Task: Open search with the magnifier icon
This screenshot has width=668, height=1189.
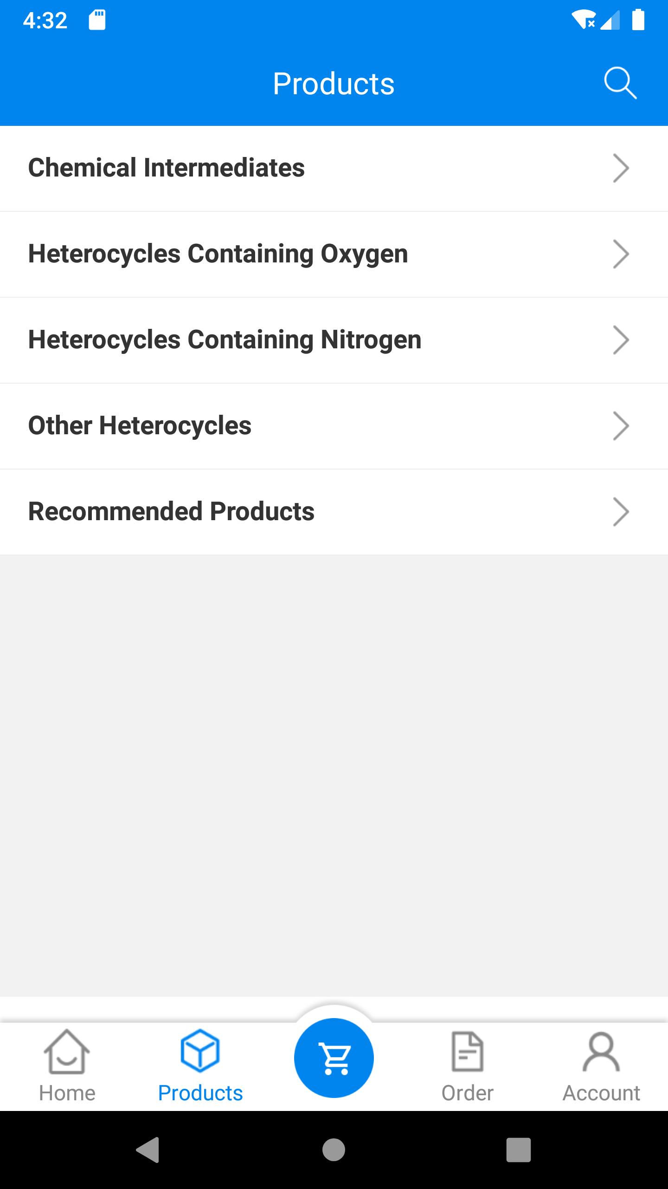Action: click(620, 84)
